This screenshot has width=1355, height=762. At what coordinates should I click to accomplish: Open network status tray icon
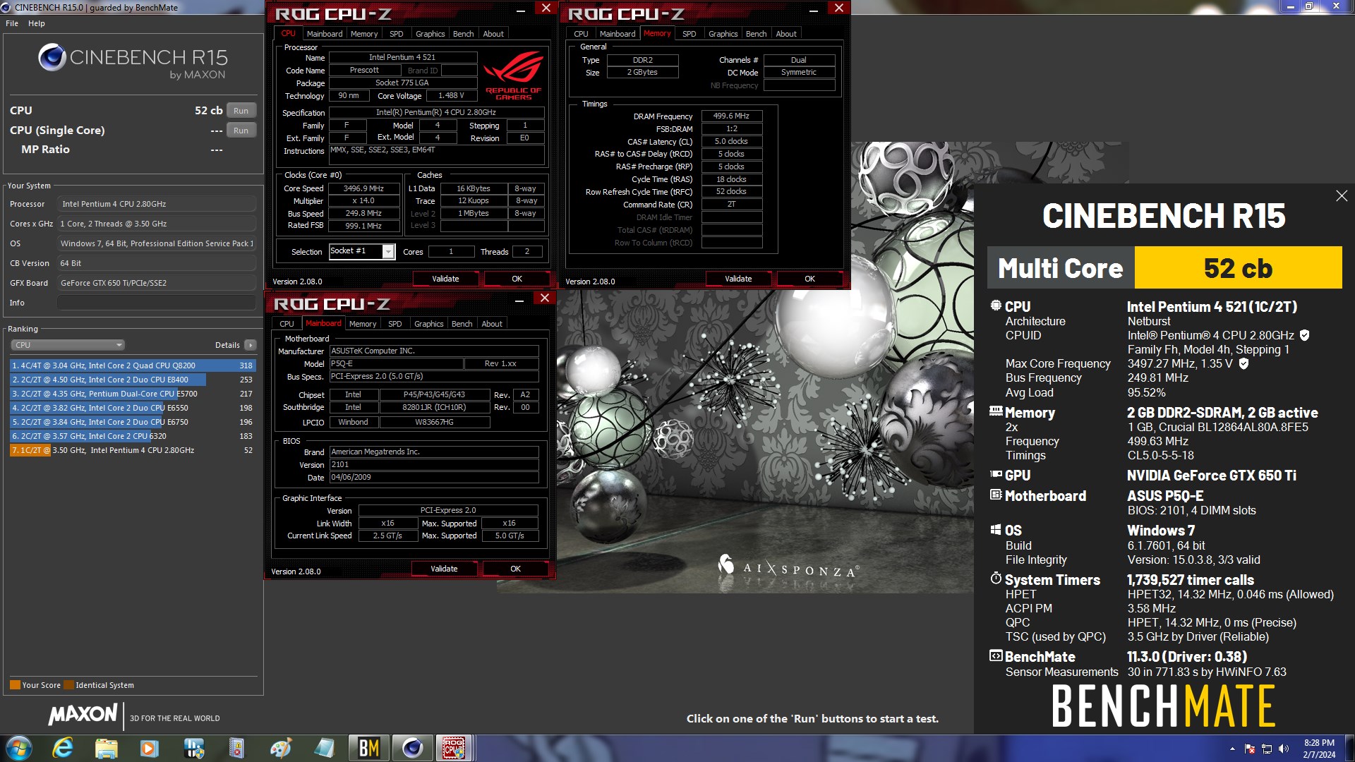tap(1267, 749)
